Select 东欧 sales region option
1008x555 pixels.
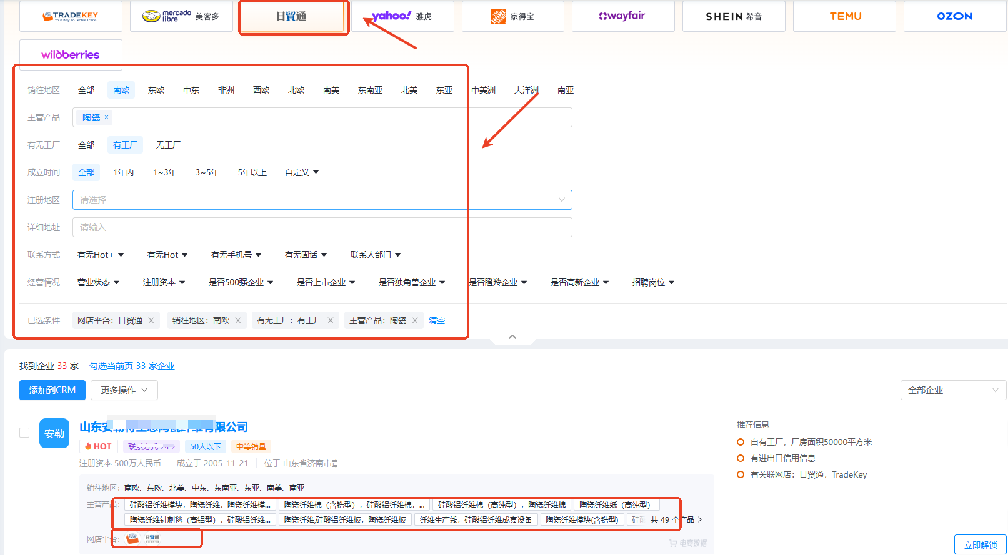(x=156, y=90)
